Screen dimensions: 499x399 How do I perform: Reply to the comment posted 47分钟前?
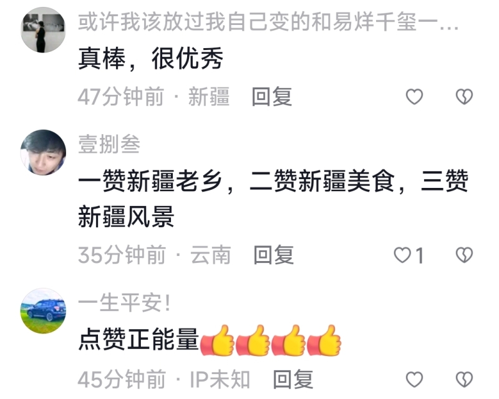tap(271, 97)
